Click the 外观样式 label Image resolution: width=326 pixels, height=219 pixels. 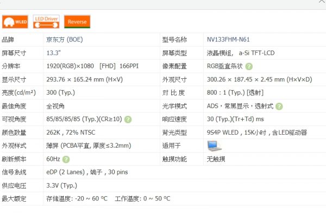14,146
